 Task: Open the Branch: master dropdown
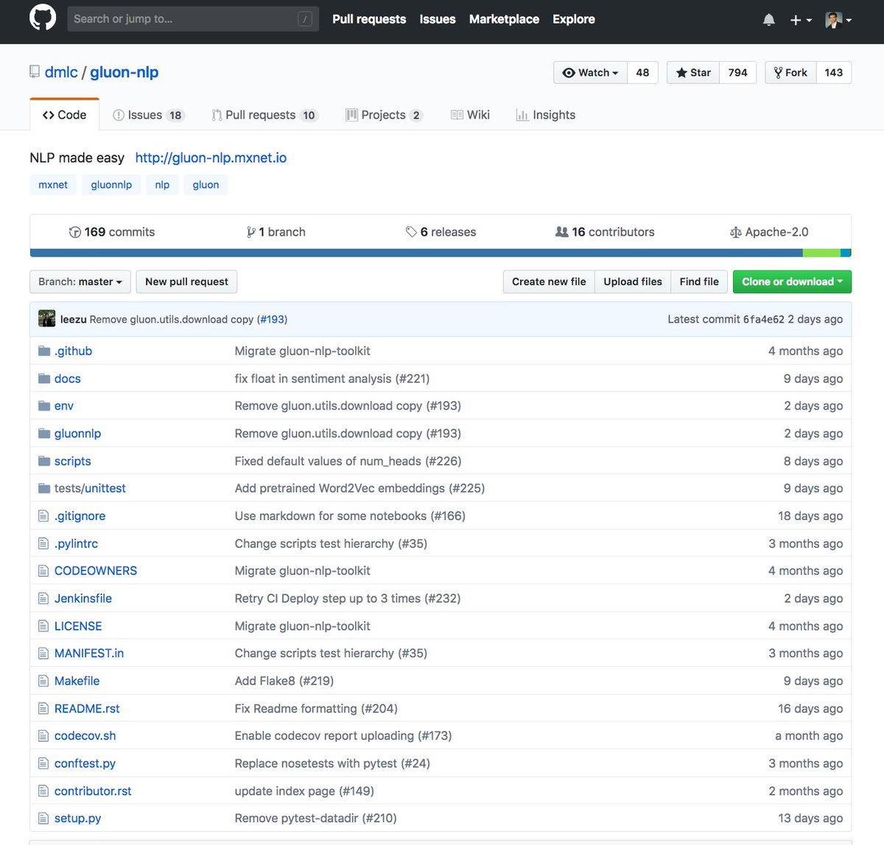80,281
